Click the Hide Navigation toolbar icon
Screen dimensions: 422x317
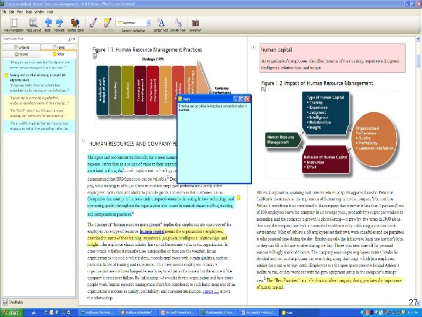click(x=13, y=23)
